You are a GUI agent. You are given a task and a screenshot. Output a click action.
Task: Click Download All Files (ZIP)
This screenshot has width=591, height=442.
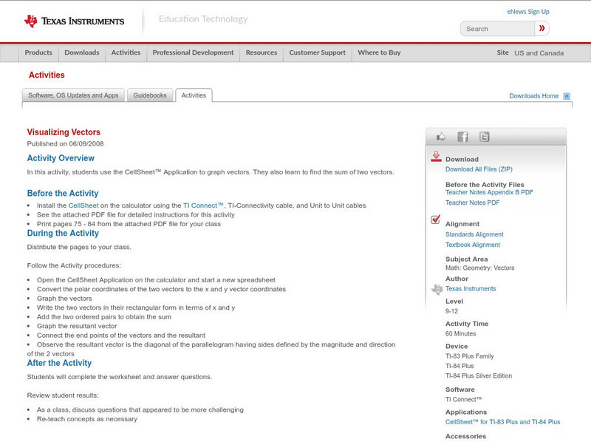click(479, 169)
